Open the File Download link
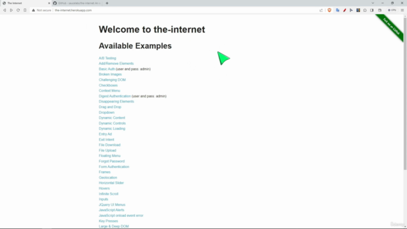407x229 pixels. point(109,145)
